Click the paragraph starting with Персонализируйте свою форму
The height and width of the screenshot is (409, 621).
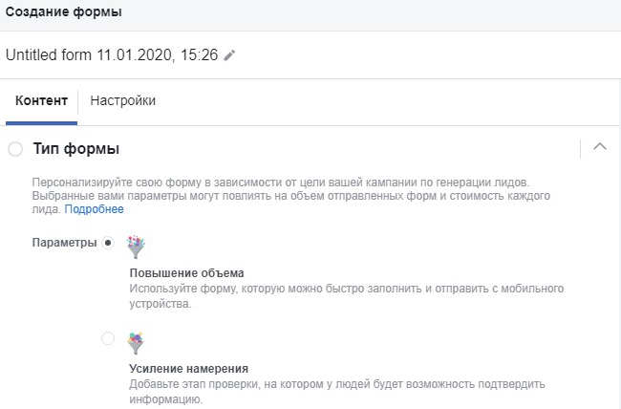[290, 196]
